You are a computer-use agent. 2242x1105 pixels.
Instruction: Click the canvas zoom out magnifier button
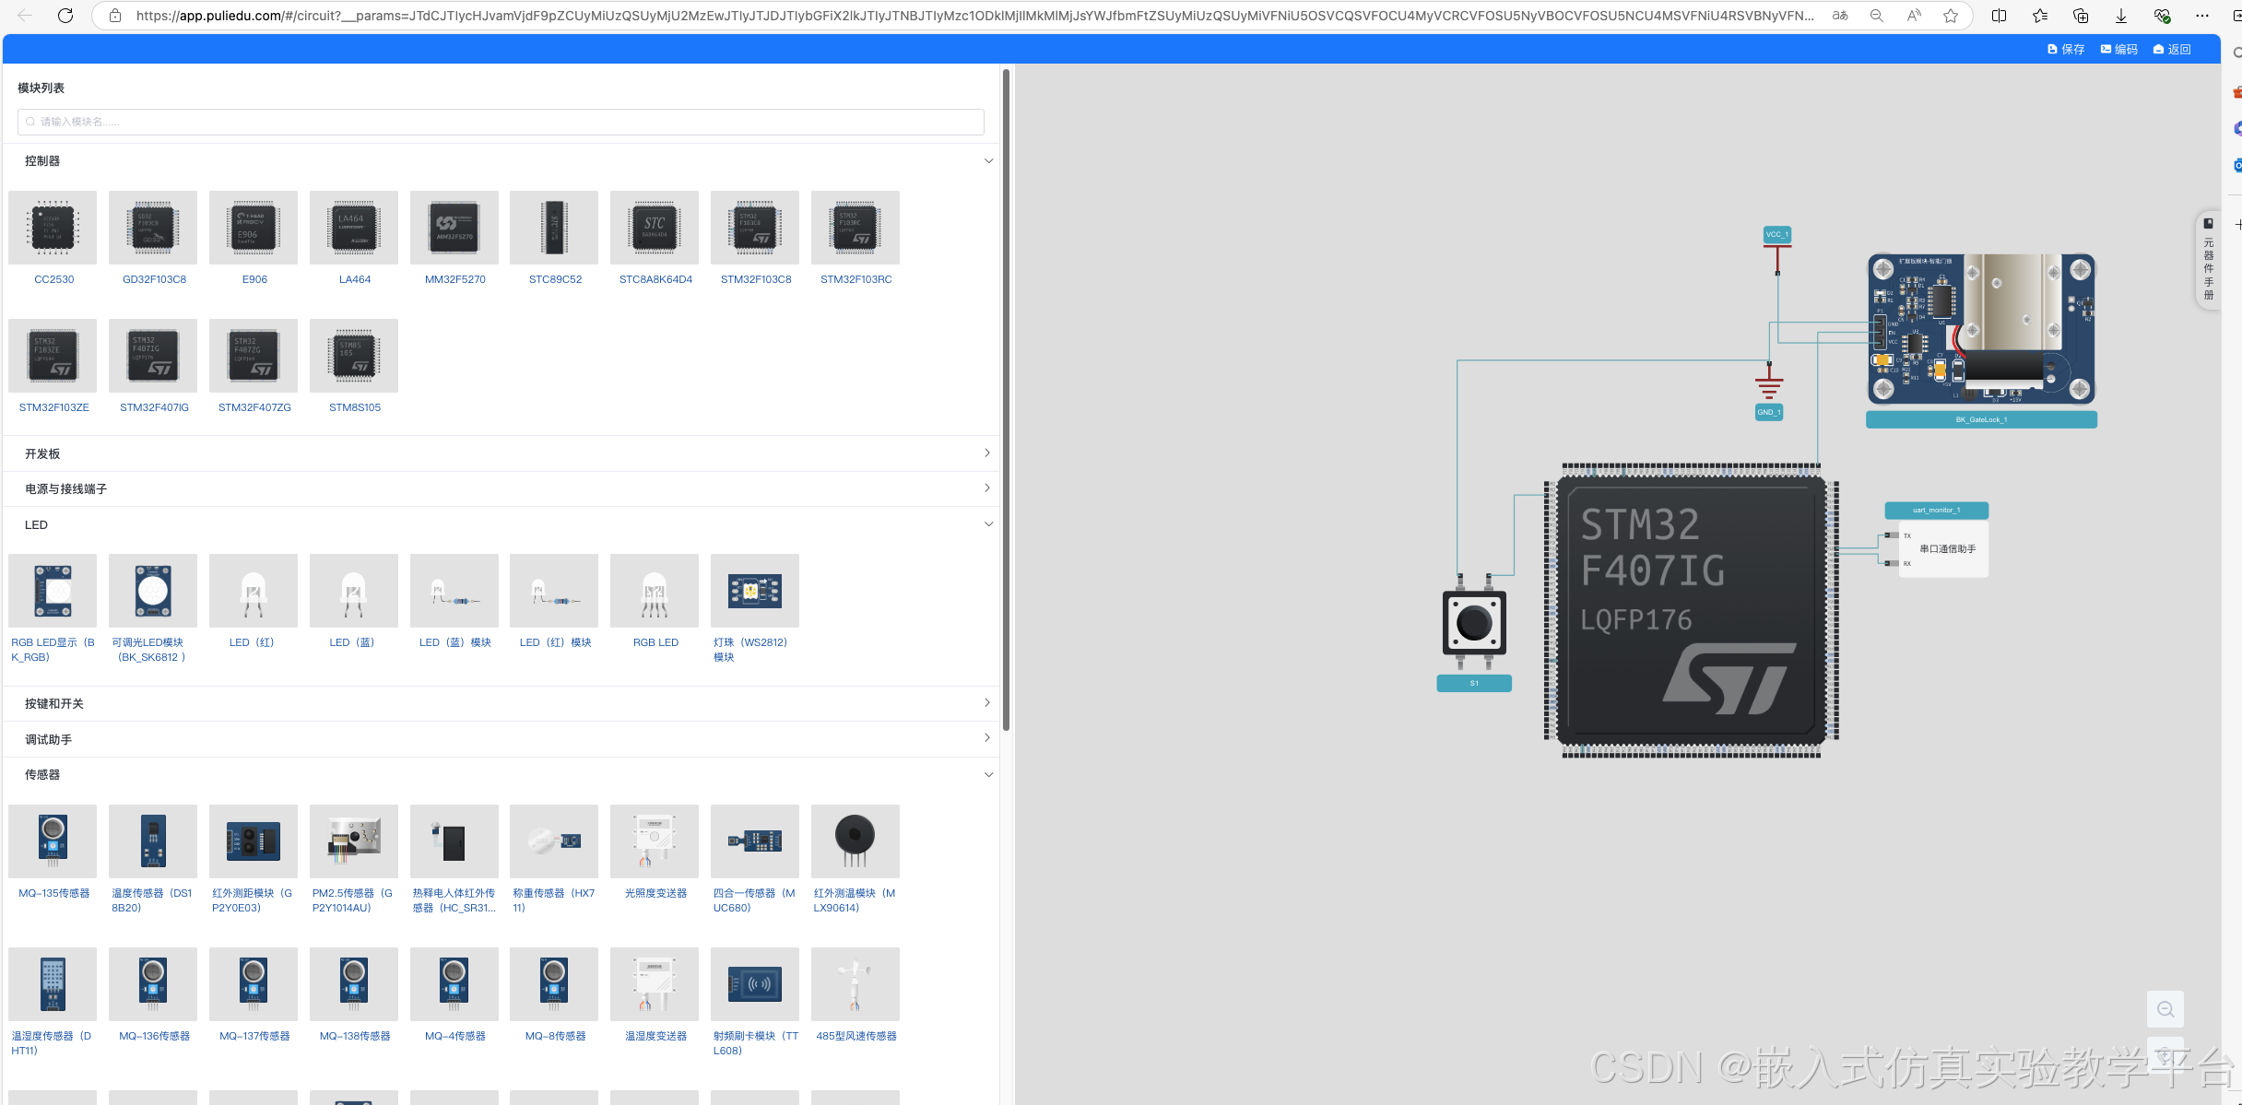pos(2165,1009)
